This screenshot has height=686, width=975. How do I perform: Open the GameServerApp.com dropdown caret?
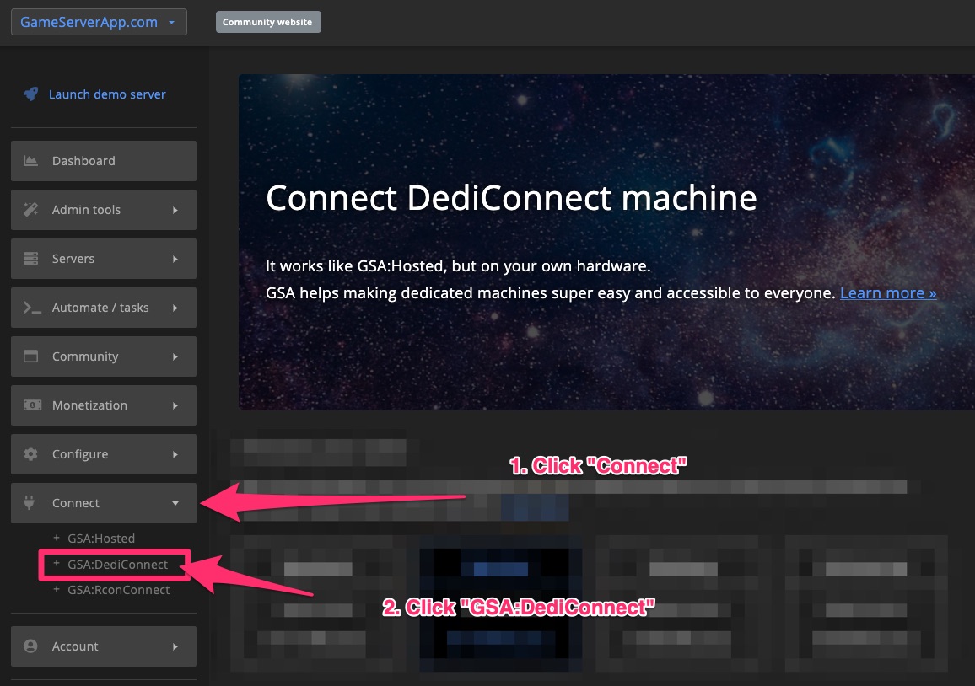tap(171, 23)
